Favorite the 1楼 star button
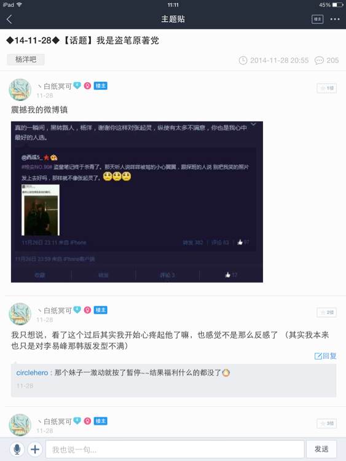 pos(326,88)
